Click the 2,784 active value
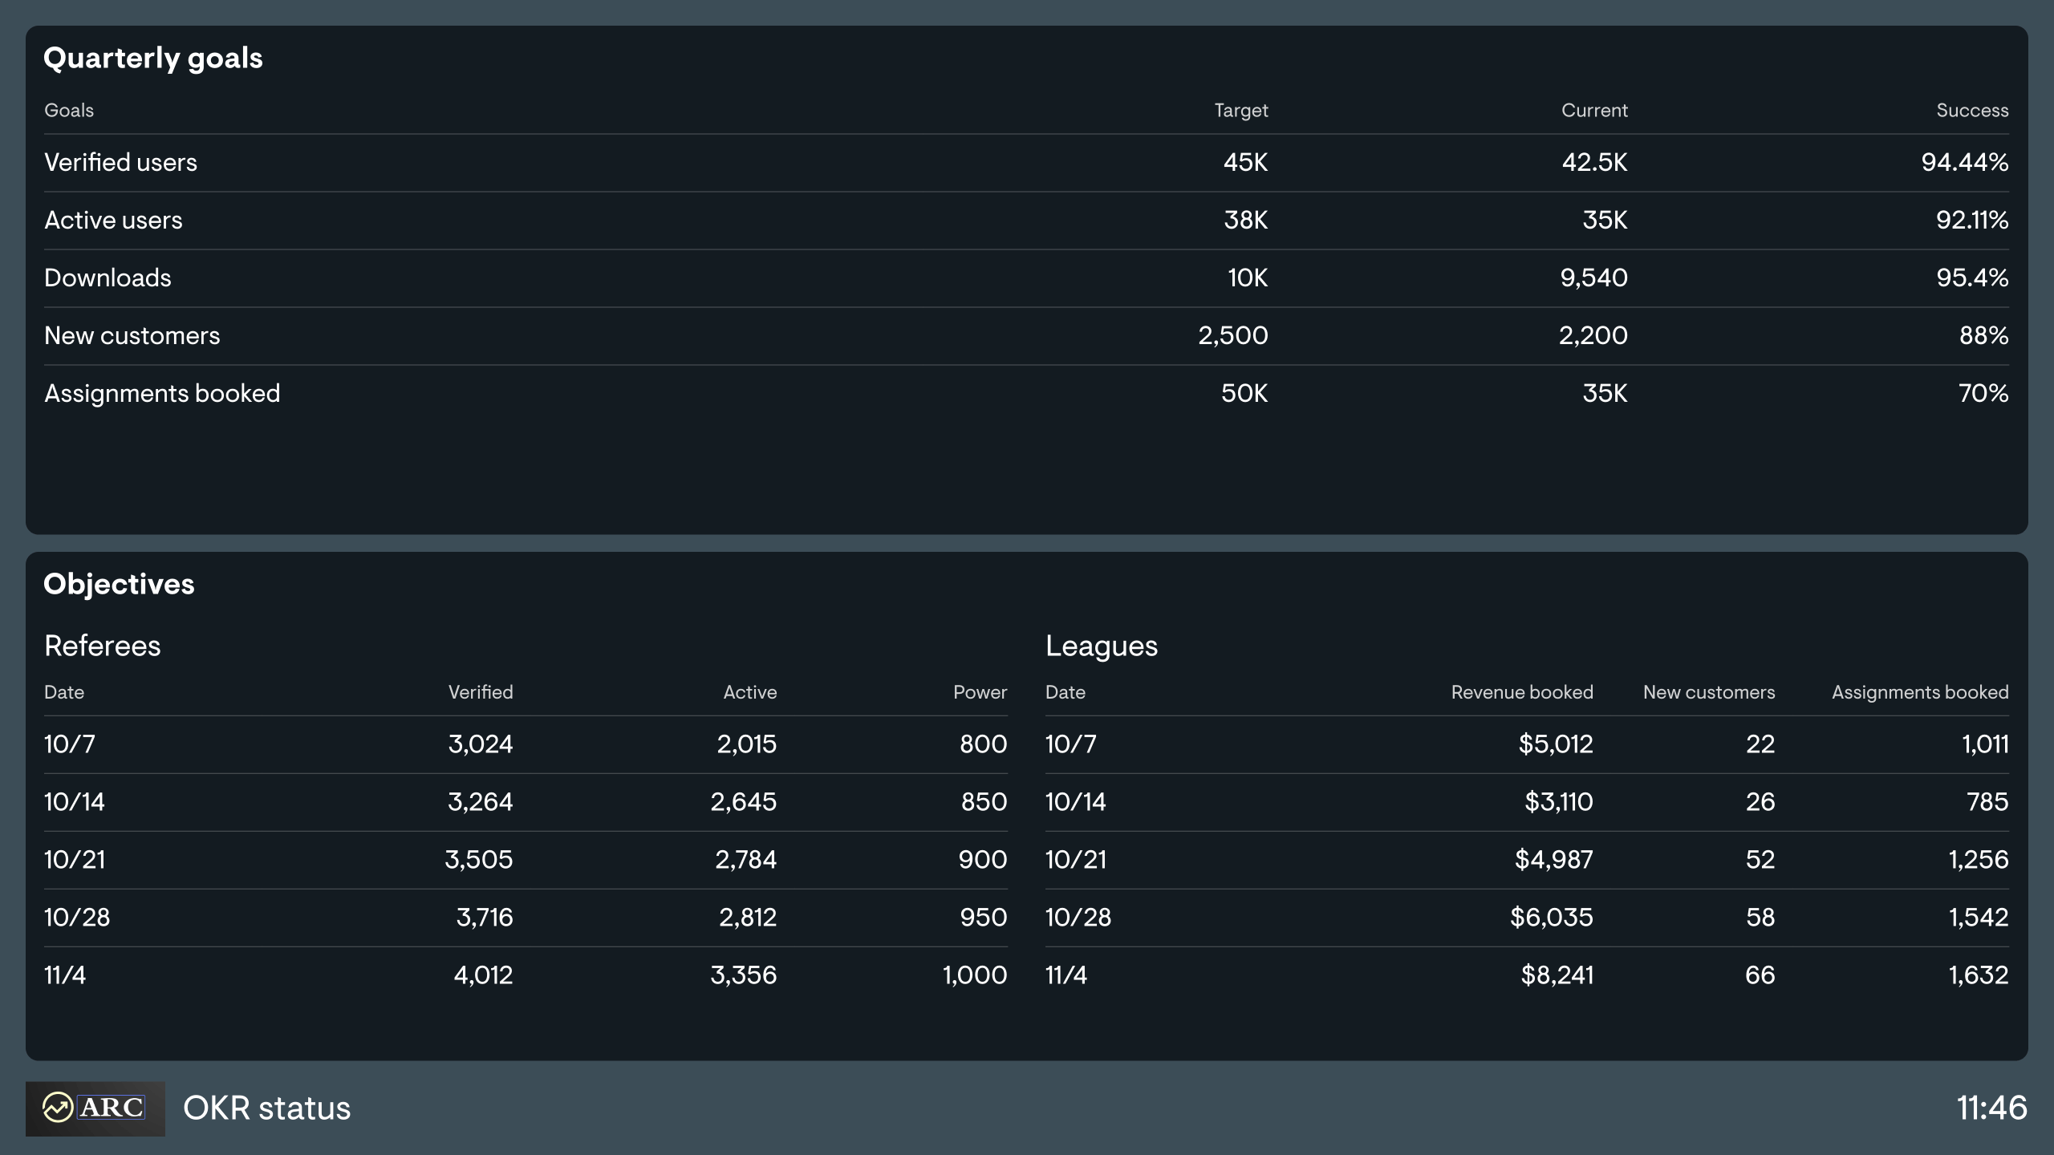 [x=745, y=859]
